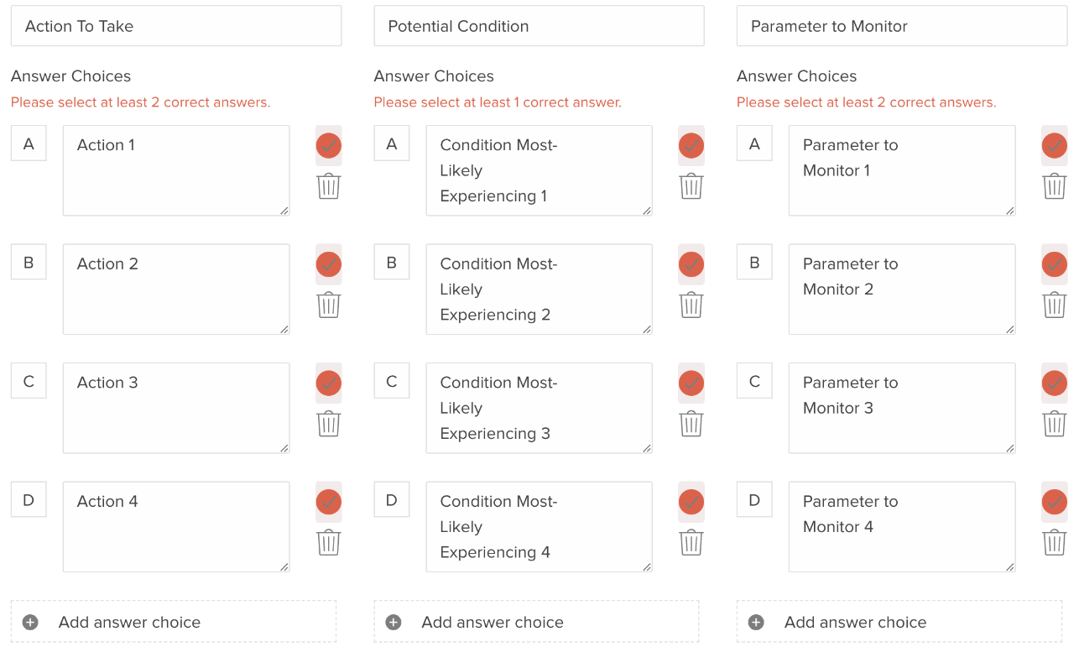
Task: Toggle correct-answer checkmark for Action 2
Action: pyautogui.click(x=329, y=264)
